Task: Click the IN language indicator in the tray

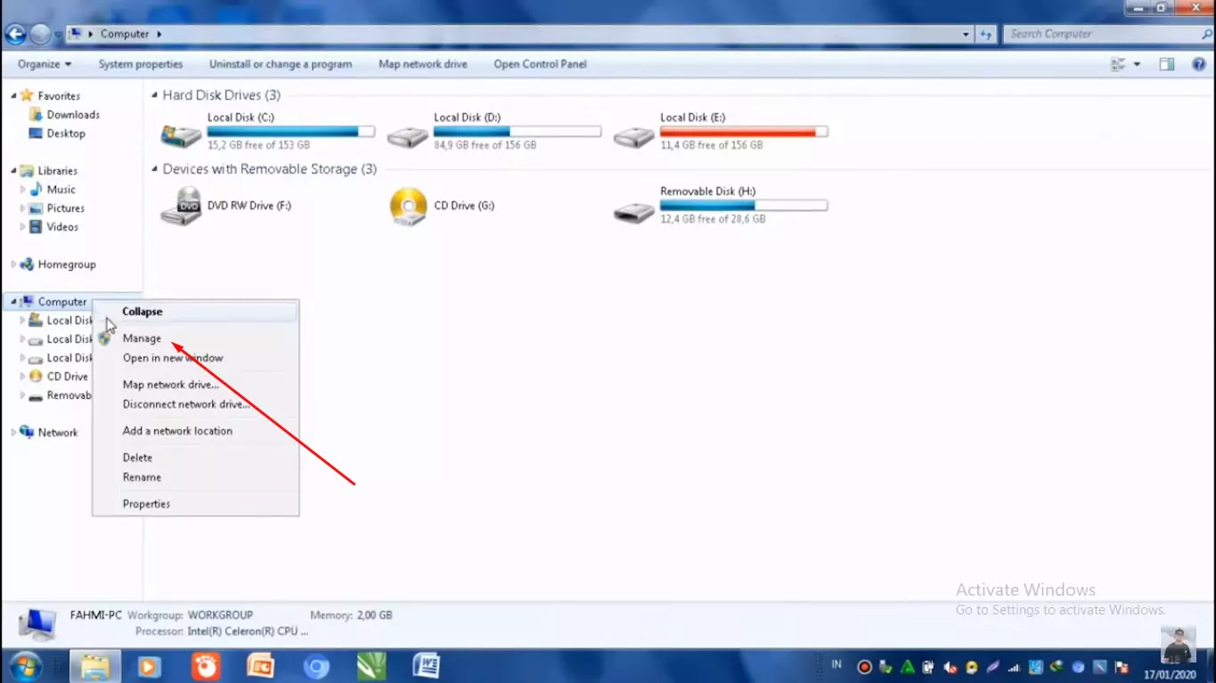Action: click(837, 664)
